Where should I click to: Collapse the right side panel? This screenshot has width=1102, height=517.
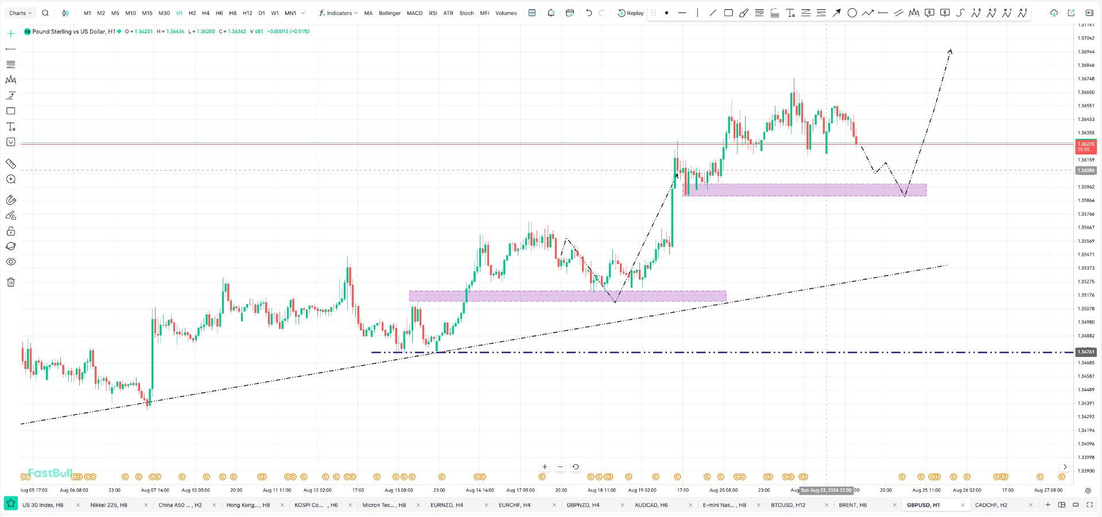(x=1089, y=13)
